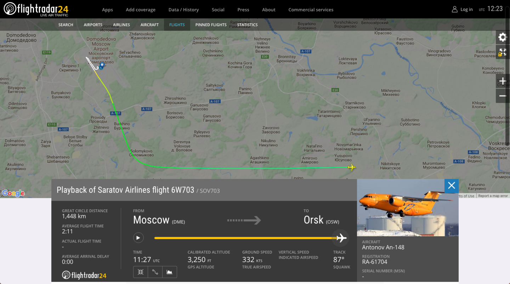
Task: Click the center-on-aircraft icon button
Action: 141,272
